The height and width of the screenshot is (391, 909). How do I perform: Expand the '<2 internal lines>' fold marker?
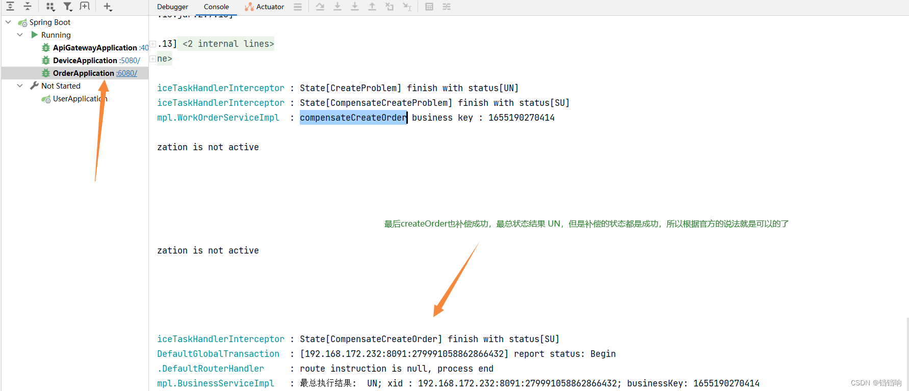pyautogui.click(x=152, y=44)
